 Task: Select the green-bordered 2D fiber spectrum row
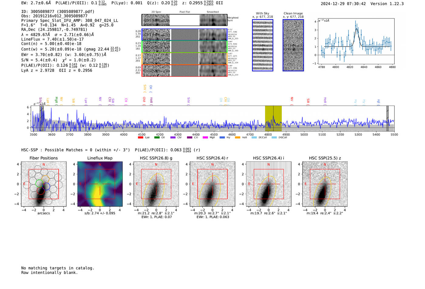coord(185,47)
